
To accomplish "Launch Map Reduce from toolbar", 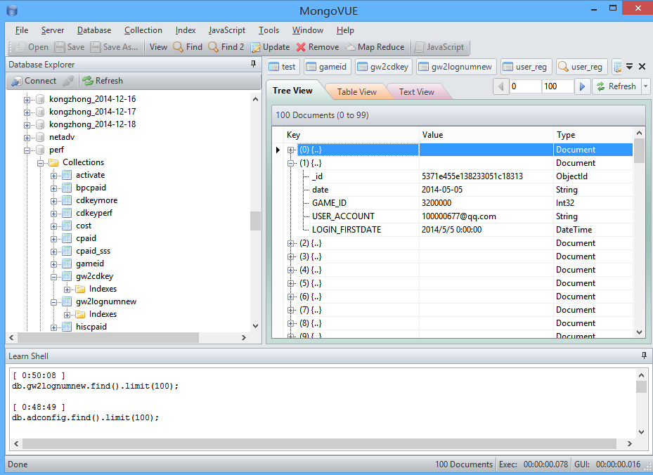I will click(x=375, y=47).
